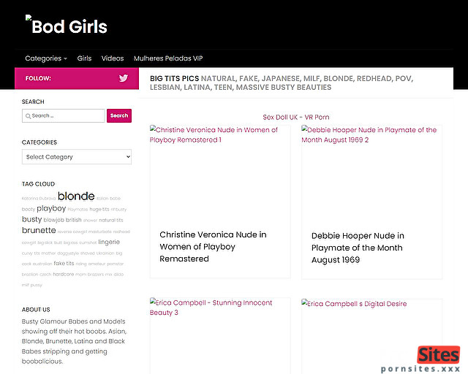Click the 'SEARCH' sidebar heading
This screenshot has height=374, width=468.
click(x=33, y=102)
